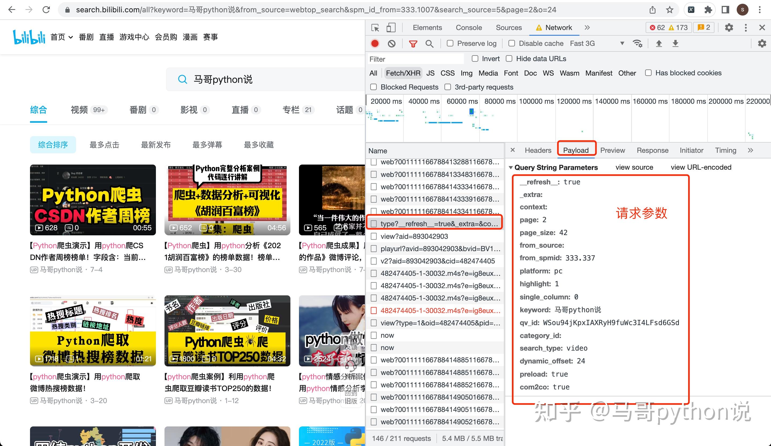Screen dimensions: 771x446
Task: Stop recording network log red button
Action: click(x=375, y=43)
